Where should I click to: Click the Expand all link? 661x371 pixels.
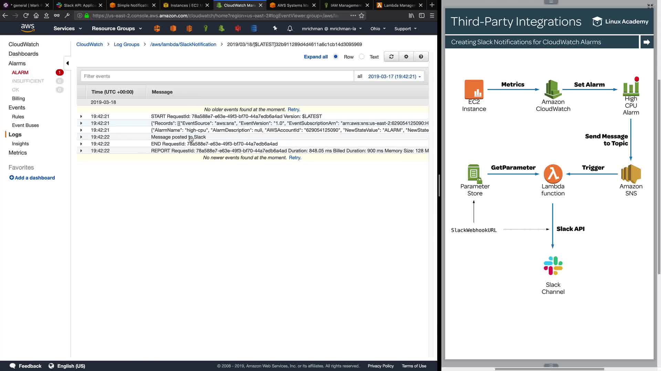coord(316,57)
